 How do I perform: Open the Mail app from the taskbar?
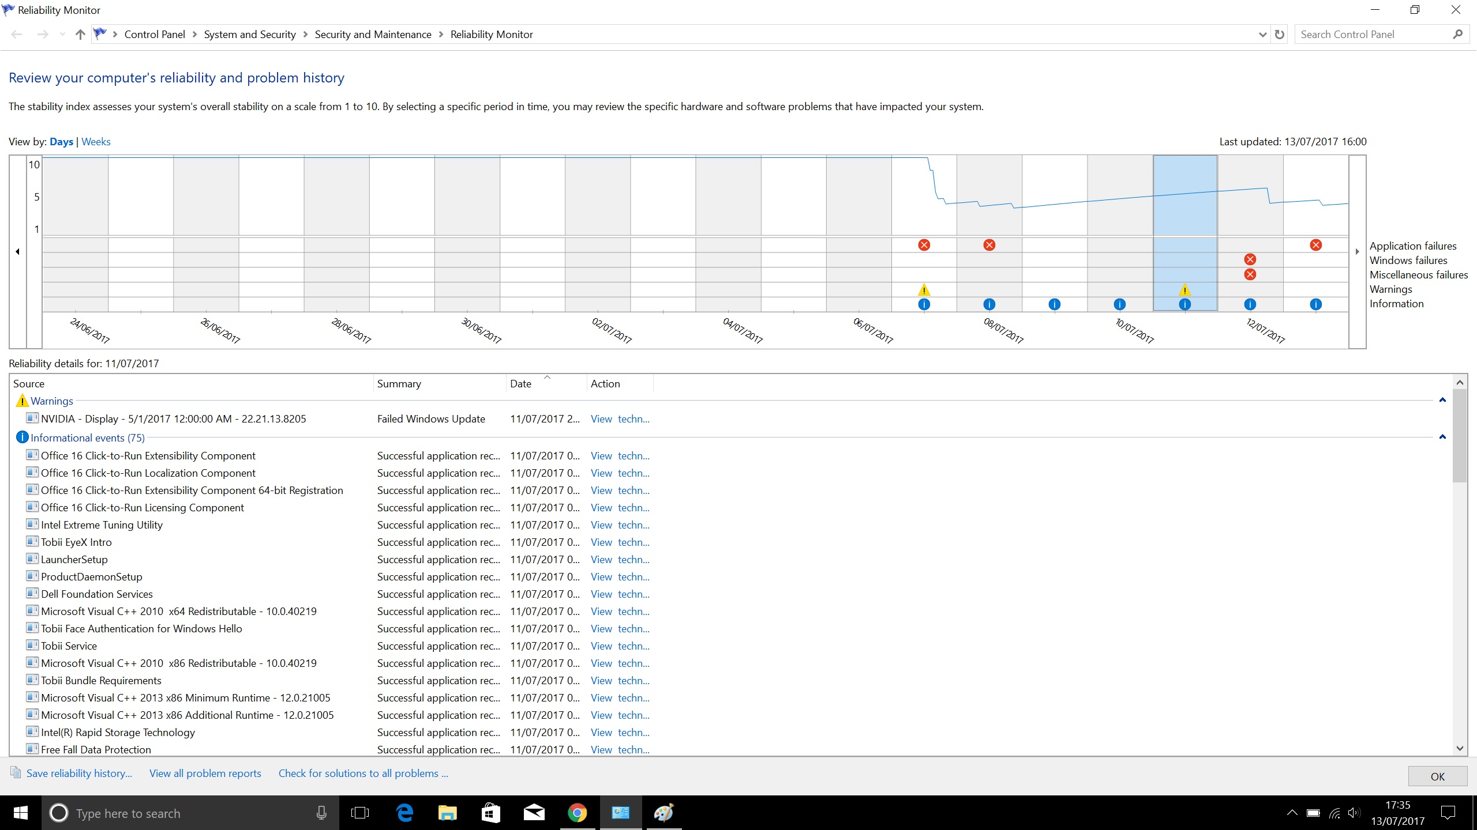pyautogui.click(x=534, y=813)
